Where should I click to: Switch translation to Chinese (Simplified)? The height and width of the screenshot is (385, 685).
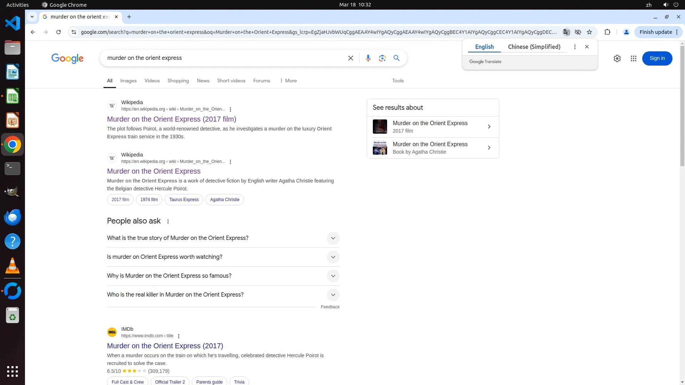(534, 47)
